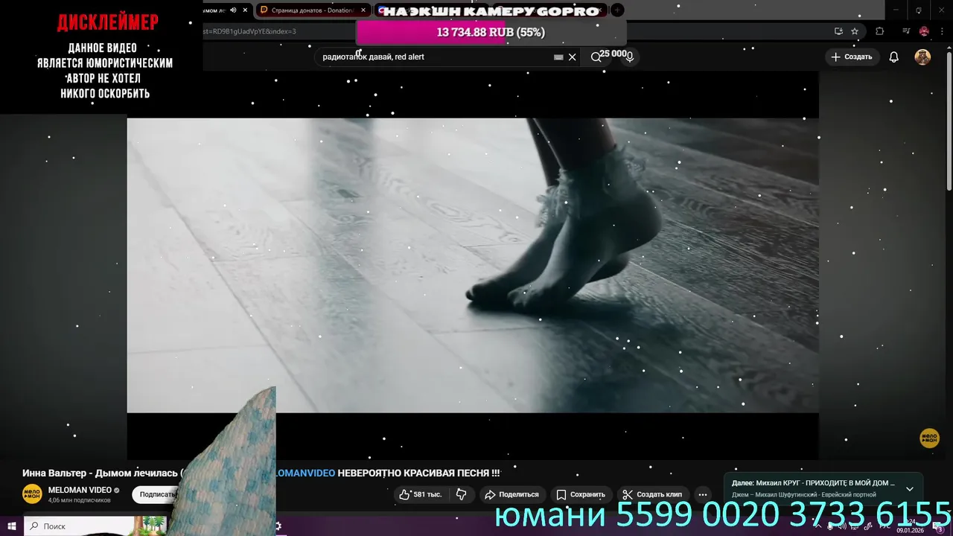
Task: Mute the playing YouTube tab speaker icon
Action: [x=233, y=10]
